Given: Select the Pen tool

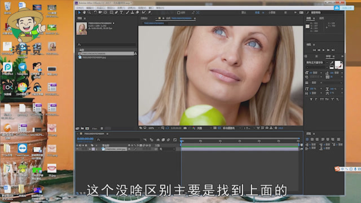Looking at the screenshot, I should (x=116, y=12).
